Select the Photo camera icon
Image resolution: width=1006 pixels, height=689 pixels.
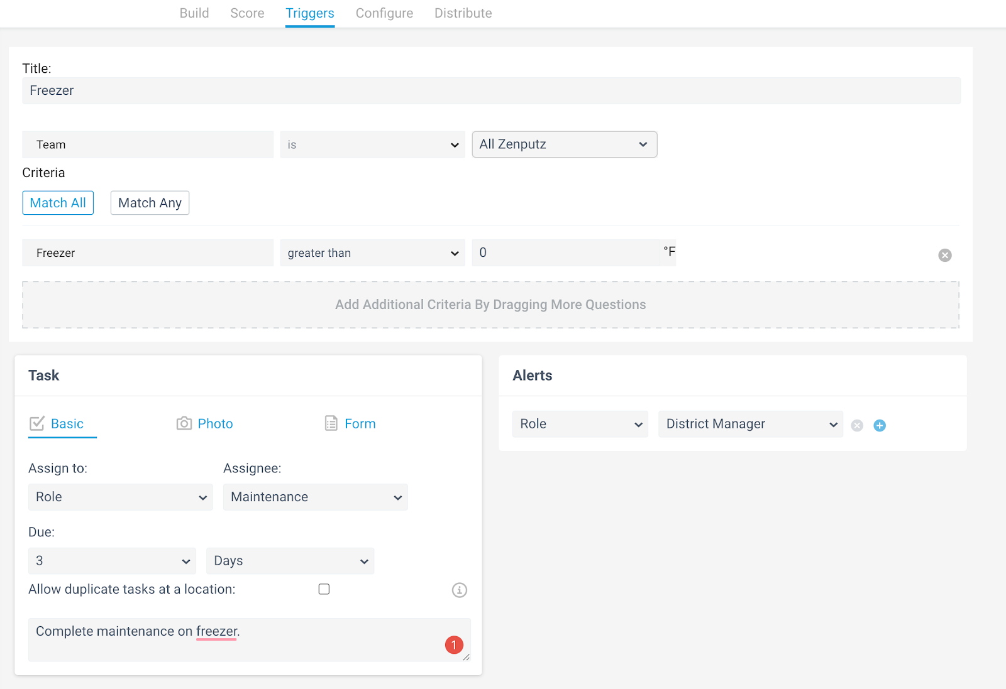184,423
